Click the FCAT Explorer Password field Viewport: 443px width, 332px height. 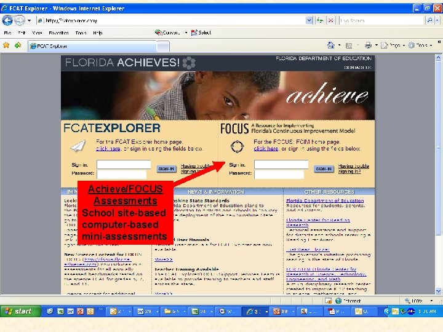[122, 174]
